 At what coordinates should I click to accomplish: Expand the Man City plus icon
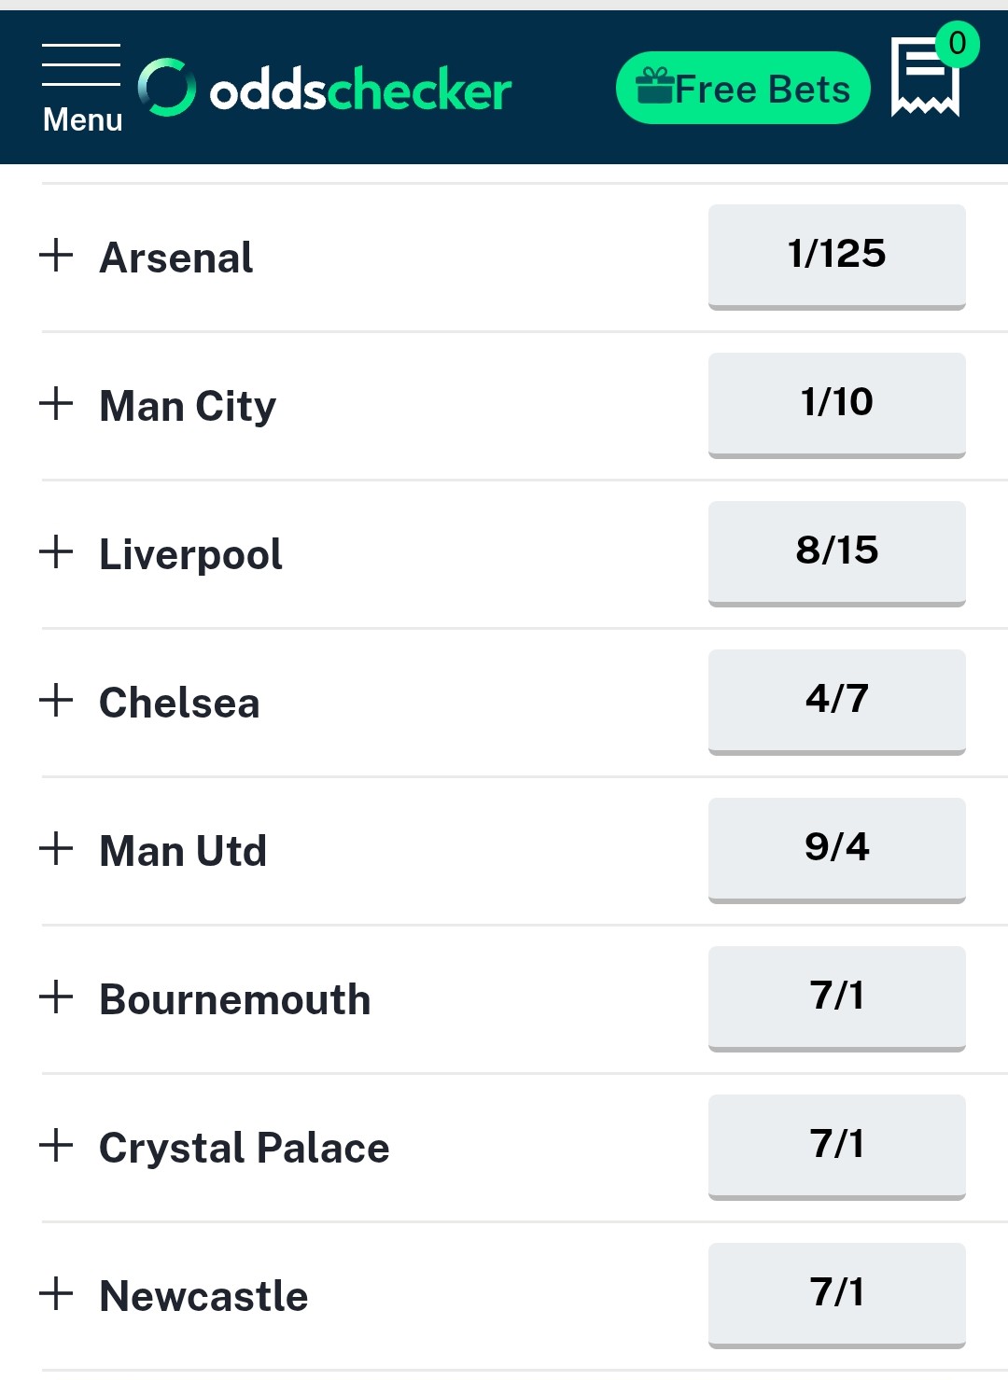pyautogui.click(x=57, y=403)
